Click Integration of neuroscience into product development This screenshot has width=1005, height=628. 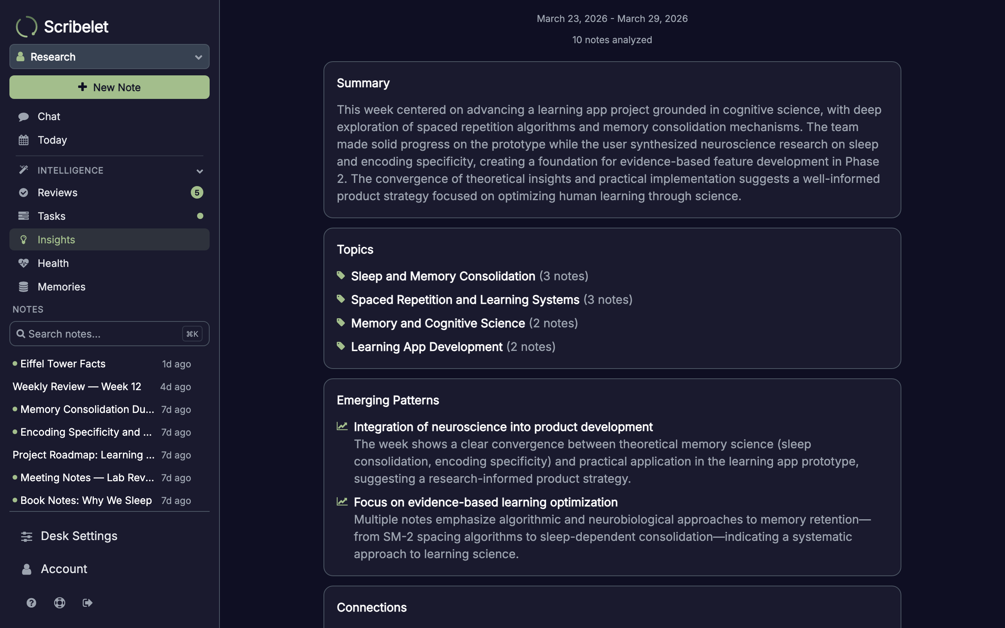(503, 427)
